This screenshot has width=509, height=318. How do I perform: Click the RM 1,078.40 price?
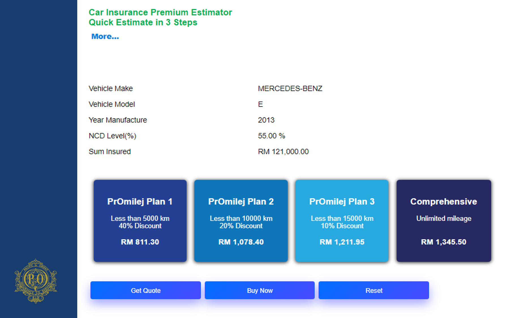click(x=241, y=242)
